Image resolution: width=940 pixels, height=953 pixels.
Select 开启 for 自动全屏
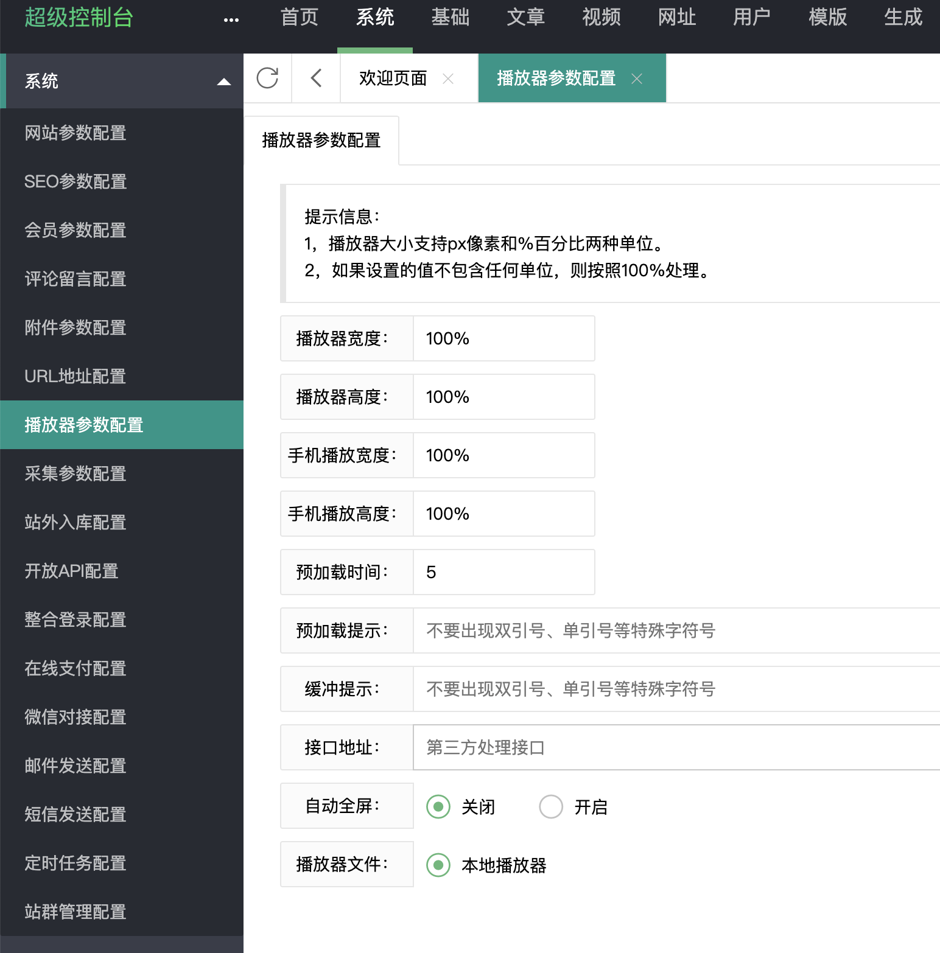pos(551,807)
